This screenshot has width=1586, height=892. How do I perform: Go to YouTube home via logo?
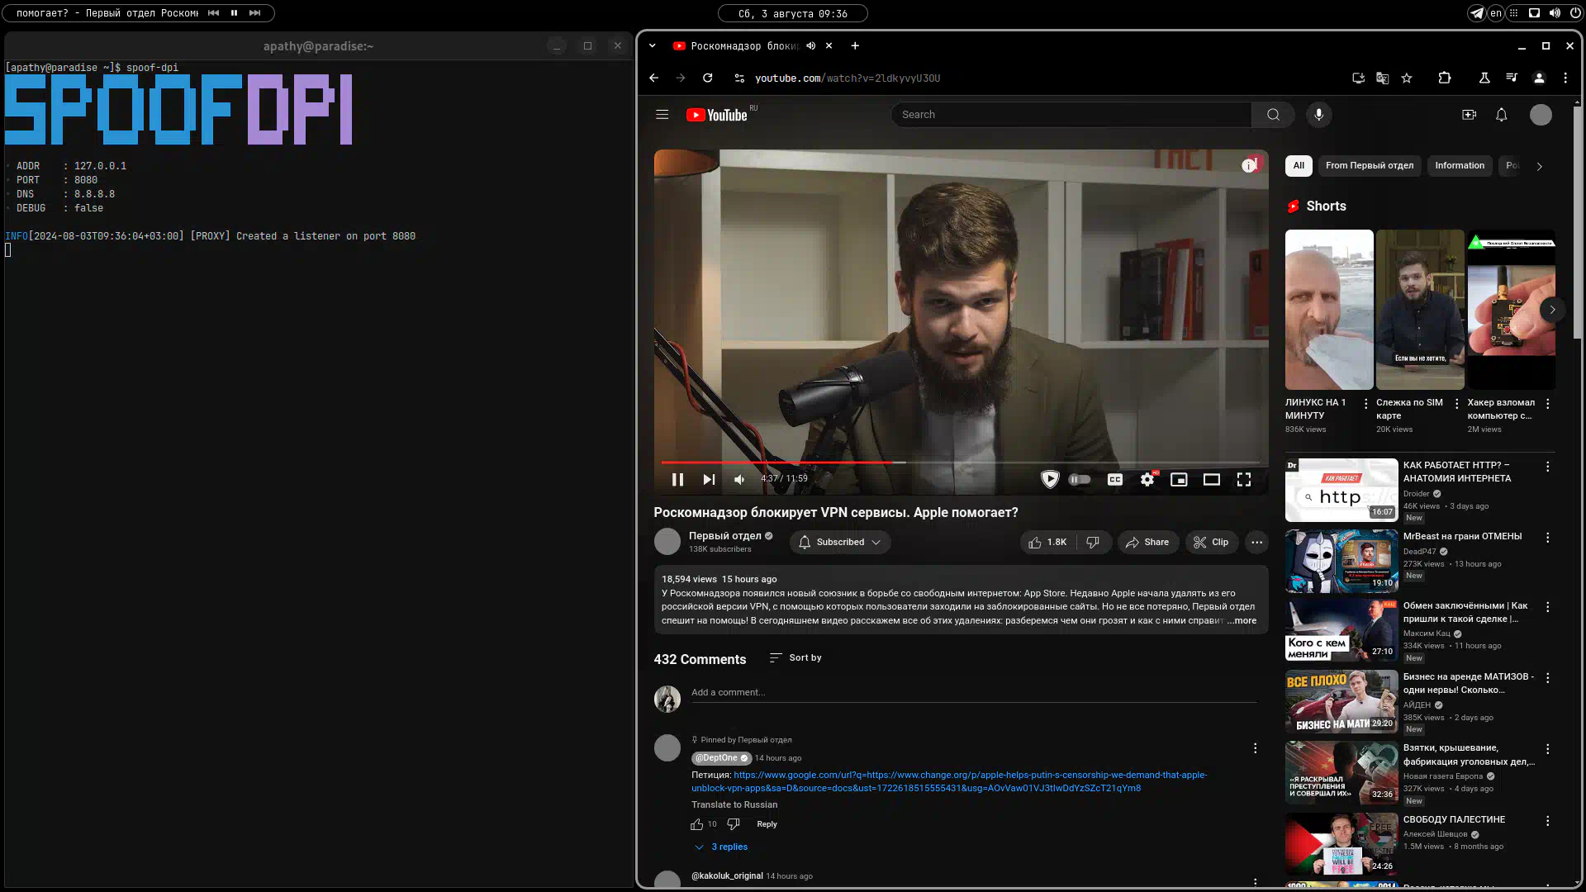717,115
